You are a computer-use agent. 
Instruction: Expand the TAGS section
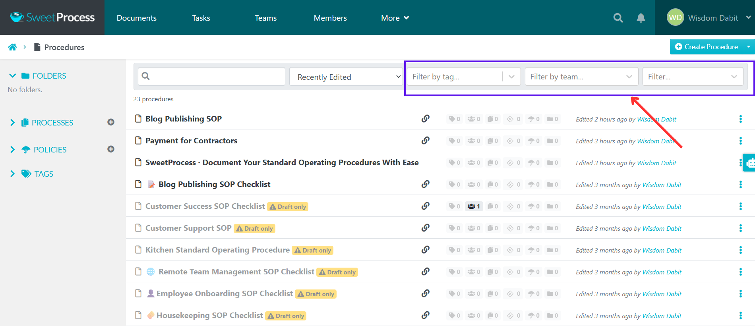[x=12, y=174]
